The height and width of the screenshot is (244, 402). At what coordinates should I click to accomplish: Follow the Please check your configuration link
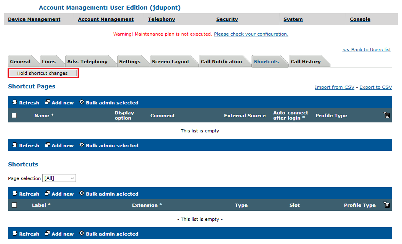coord(251,34)
